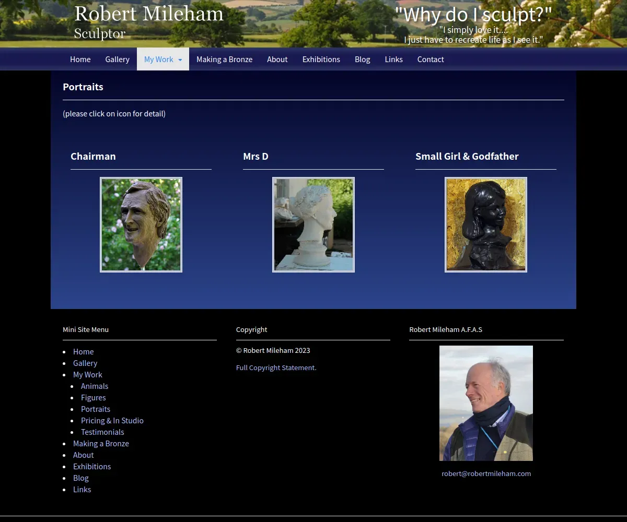The width and height of the screenshot is (627, 522).
Task: Click the Portraits page heading
Action: (x=83, y=87)
